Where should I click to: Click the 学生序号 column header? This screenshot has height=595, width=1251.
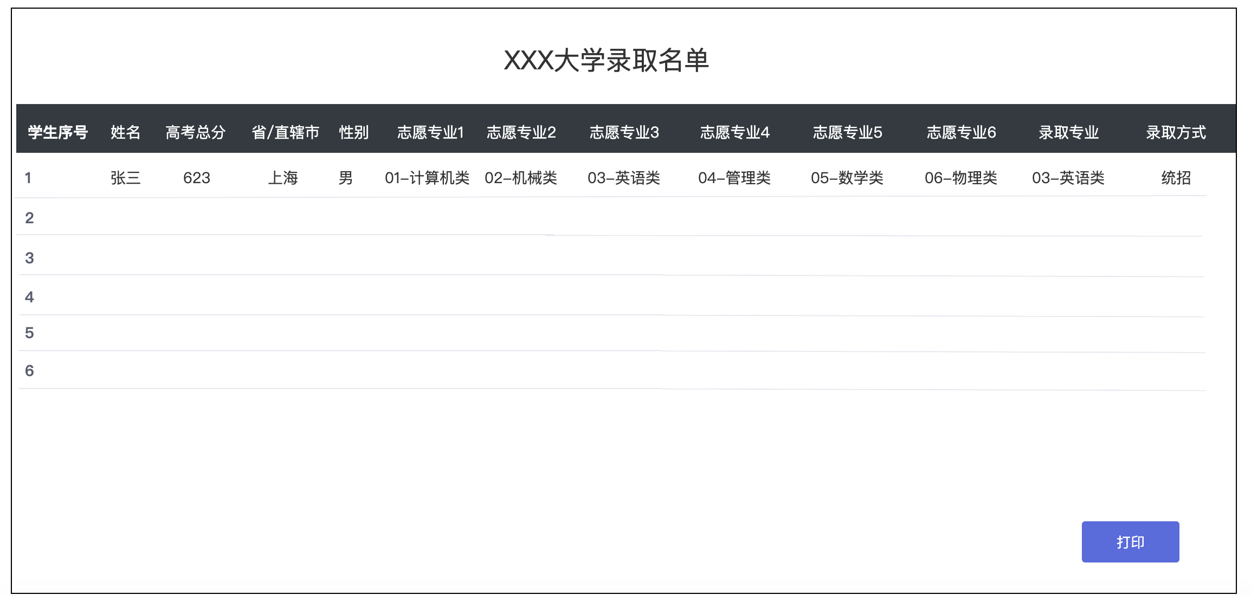click(58, 132)
